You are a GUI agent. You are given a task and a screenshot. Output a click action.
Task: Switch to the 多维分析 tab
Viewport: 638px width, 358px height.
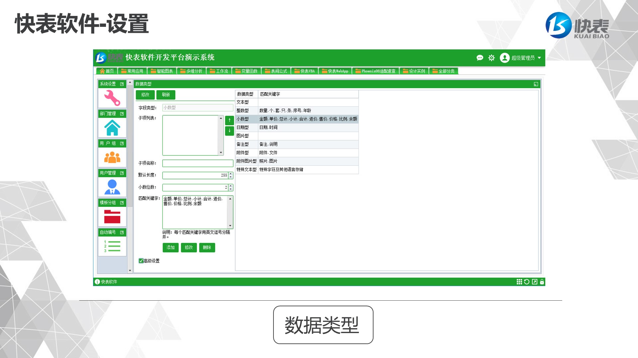coord(191,71)
